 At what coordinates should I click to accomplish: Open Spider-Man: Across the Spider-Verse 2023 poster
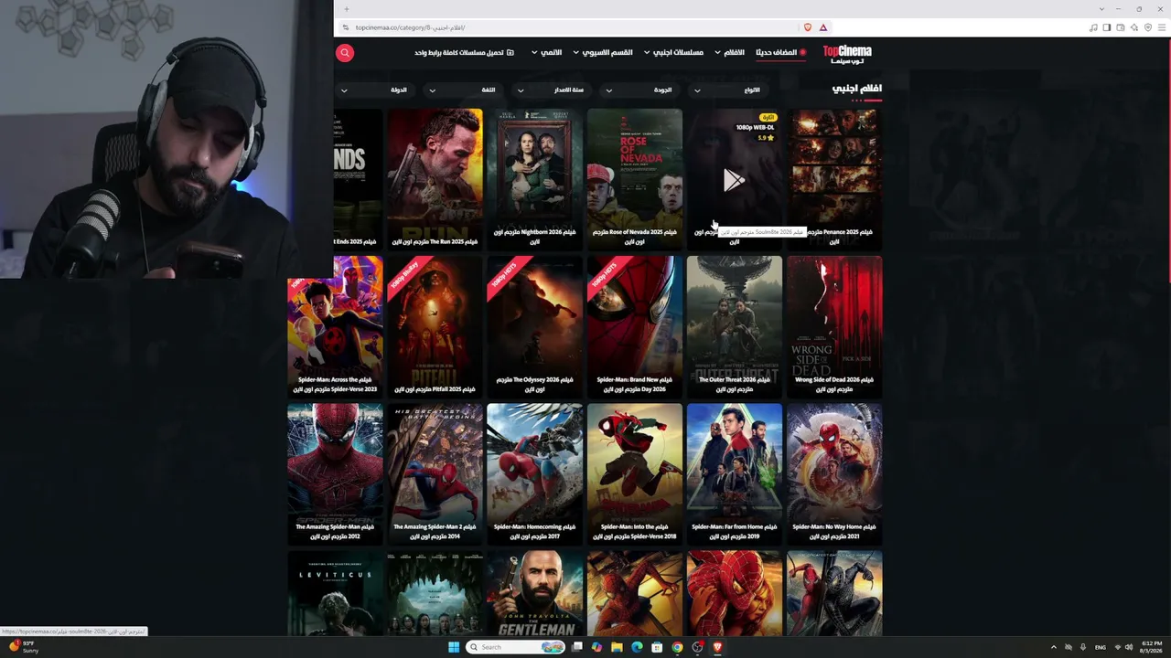click(x=335, y=326)
